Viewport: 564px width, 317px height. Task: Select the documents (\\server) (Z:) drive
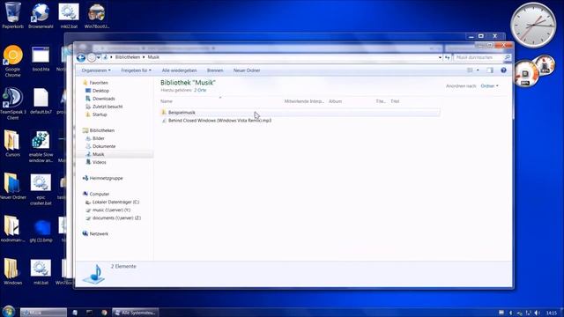tap(116, 217)
